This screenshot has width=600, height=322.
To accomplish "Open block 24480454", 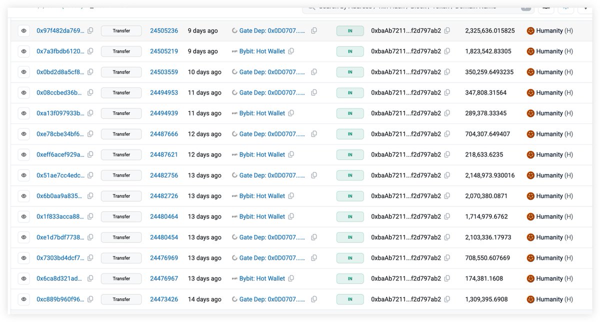I will point(164,237).
